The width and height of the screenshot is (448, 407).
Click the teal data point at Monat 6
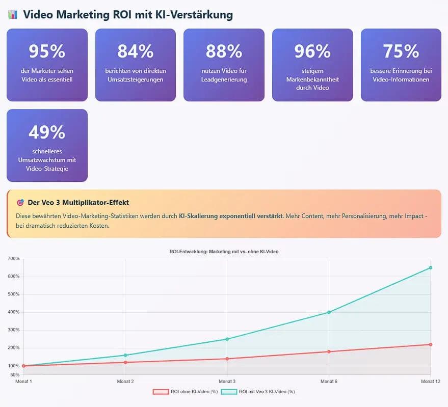(329, 312)
